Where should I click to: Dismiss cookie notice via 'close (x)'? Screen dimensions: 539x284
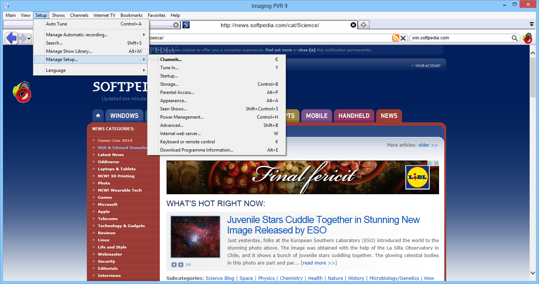(x=307, y=50)
